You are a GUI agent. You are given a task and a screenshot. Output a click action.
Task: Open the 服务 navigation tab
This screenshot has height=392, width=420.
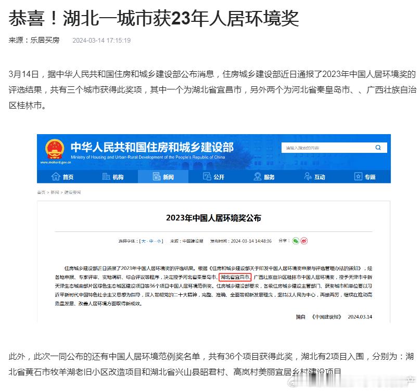pyautogui.click(x=264, y=177)
